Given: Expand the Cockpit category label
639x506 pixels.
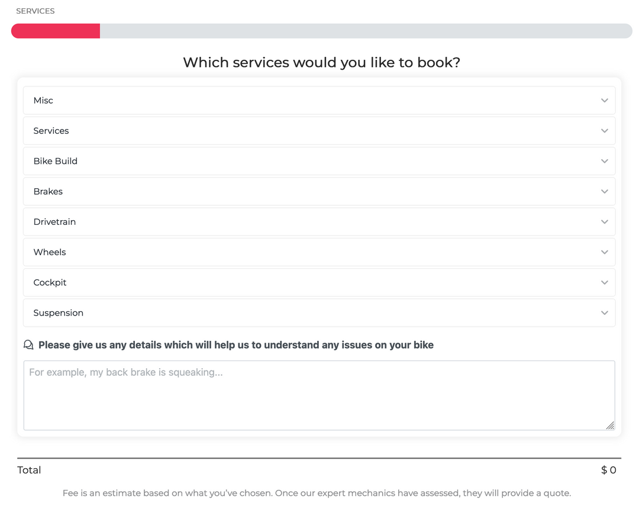Looking at the screenshot, I should click(x=50, y=283).
